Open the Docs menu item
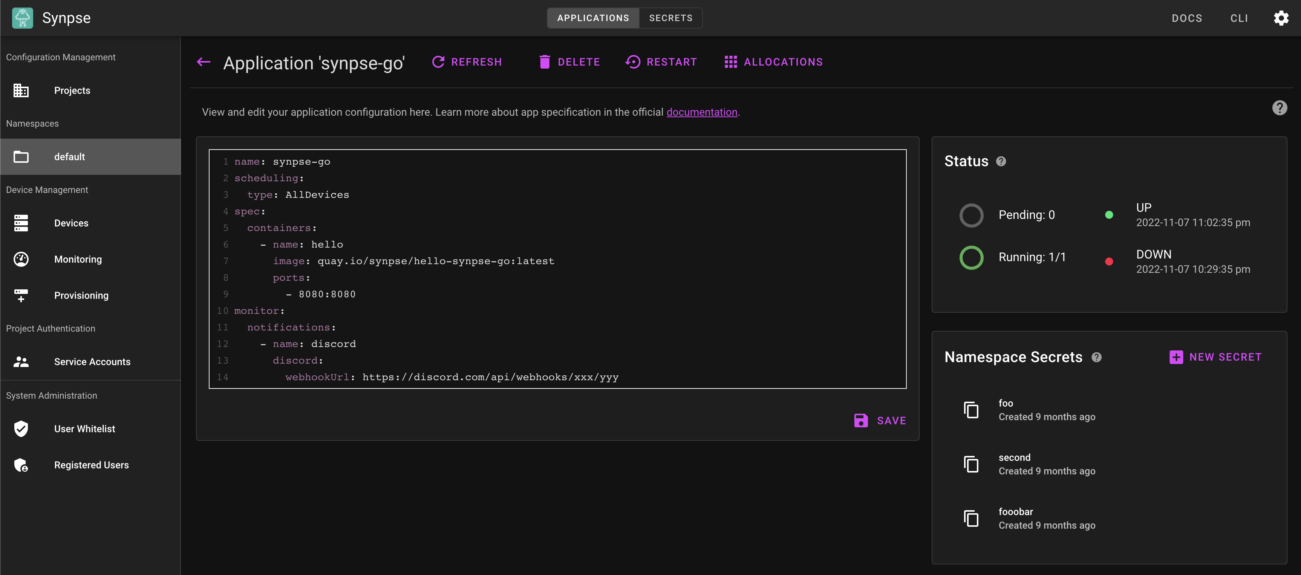The height and width of the screenshot is (575, 1301). coord(1186,18)
